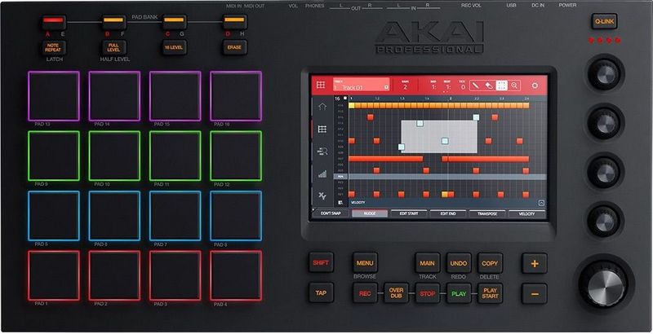Hit the red PAD 4
The image size is (653, 334).
tap(236, 275)
